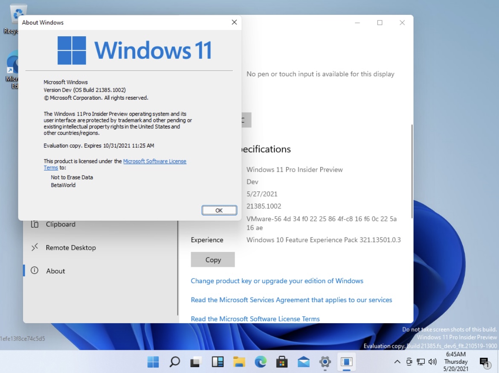The width and height of the screenshot is (499, 373).
Task: Switch to About Windows winver taskbar icon
Action: click(x=346, y=361)
